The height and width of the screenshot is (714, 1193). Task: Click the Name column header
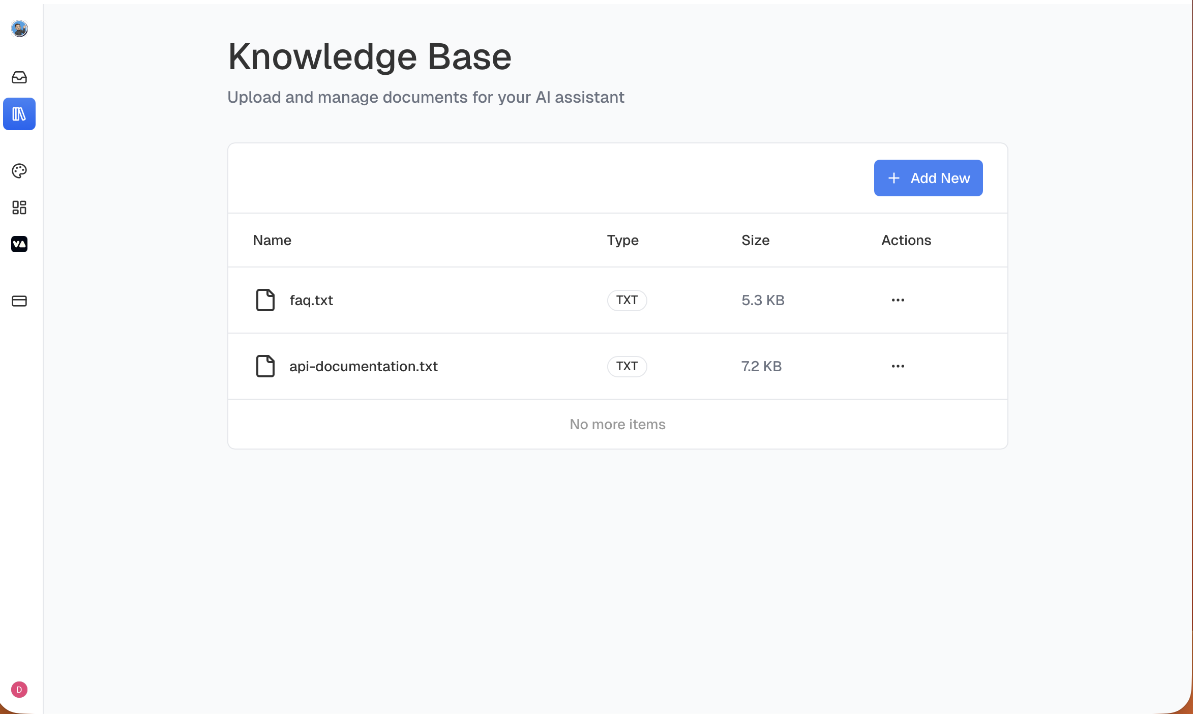click(x=272, y=240)
